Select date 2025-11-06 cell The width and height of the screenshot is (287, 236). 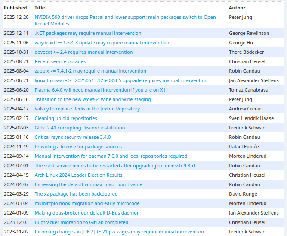16,43
